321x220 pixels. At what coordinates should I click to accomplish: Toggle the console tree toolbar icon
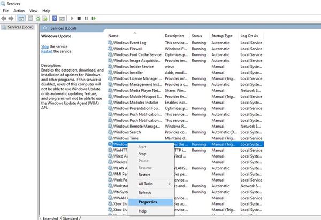pyautogui.click(x=21, y=19)
